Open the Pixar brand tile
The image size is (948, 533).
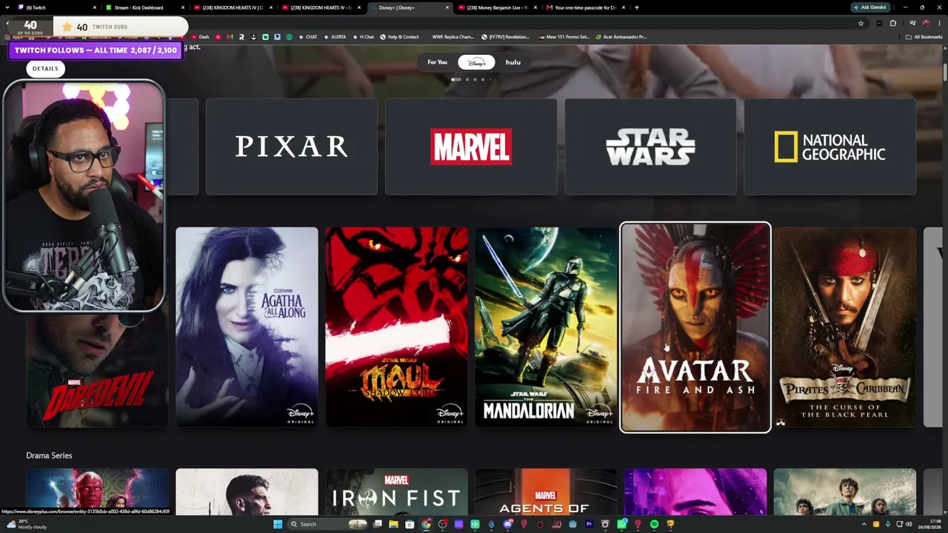[291, 147]
